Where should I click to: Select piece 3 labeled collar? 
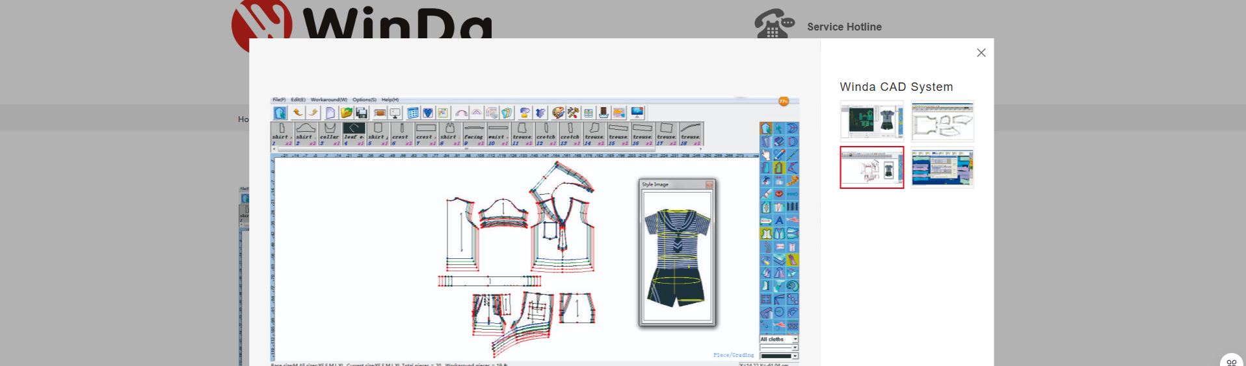[330, 134]
